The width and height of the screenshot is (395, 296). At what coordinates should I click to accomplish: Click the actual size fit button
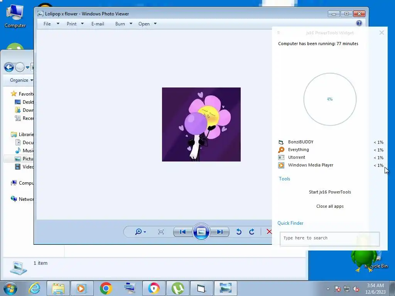pyautogui.click(x=161, y=232)
